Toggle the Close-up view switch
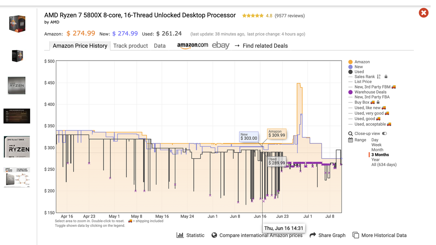436x245 pixels. tap(385, 134)
